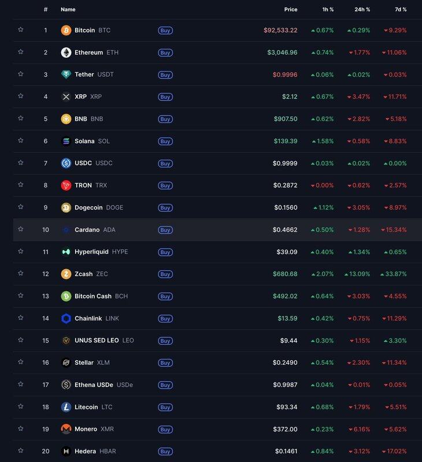422x462 pixels.
Task: Click the Ethereum logo icon
Action: [x=66, y=53]
